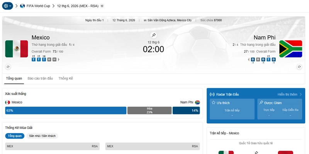Open FIFA World Cup breadcrumb link
The width and height of the screenshot is (309, 154).
[x=38, y=6]
